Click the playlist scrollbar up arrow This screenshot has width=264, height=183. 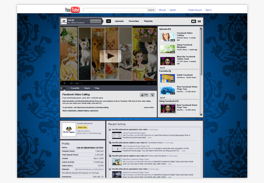pyautogui.click(x=201, y=29)
